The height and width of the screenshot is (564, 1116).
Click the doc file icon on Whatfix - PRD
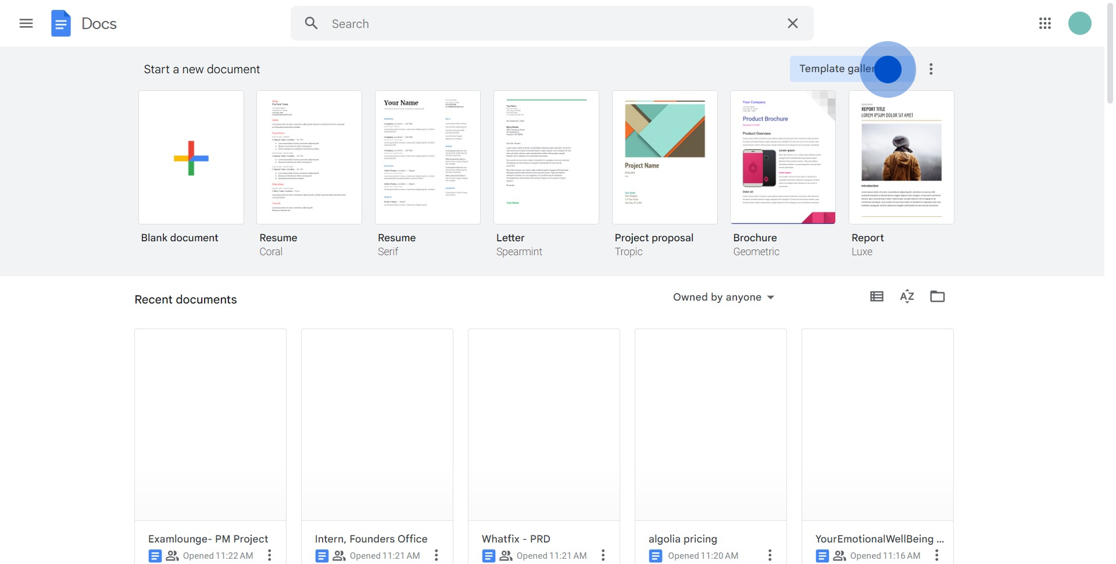point(488,556)
